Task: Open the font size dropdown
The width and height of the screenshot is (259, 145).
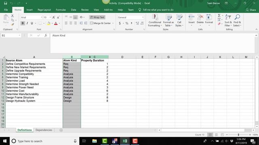Action: click(x=50, y=17)
